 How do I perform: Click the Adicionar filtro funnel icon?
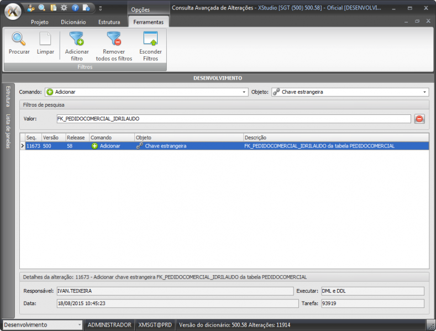coord(76,40)
